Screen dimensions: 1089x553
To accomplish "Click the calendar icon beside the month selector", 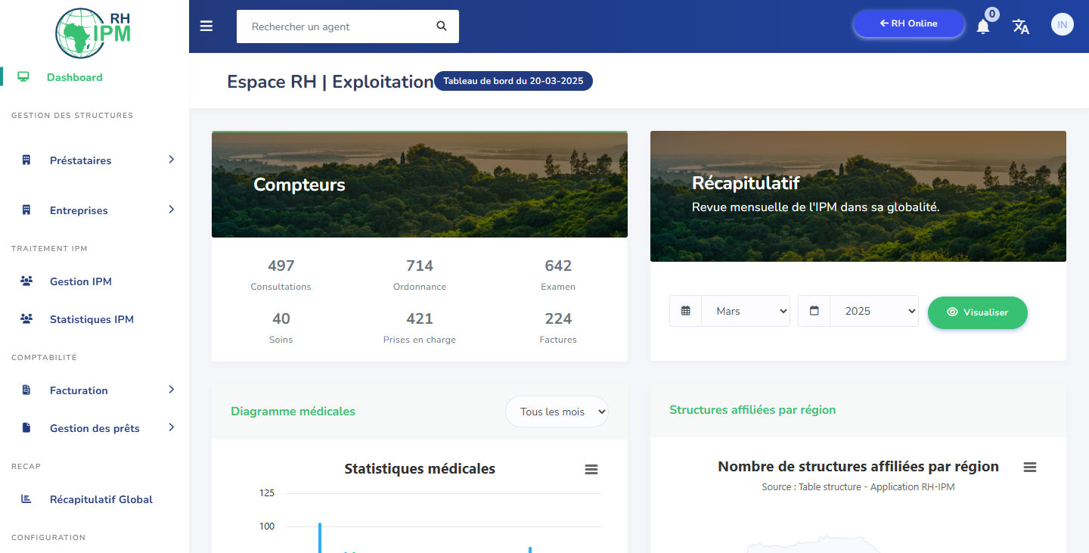I will click(684, 310).
